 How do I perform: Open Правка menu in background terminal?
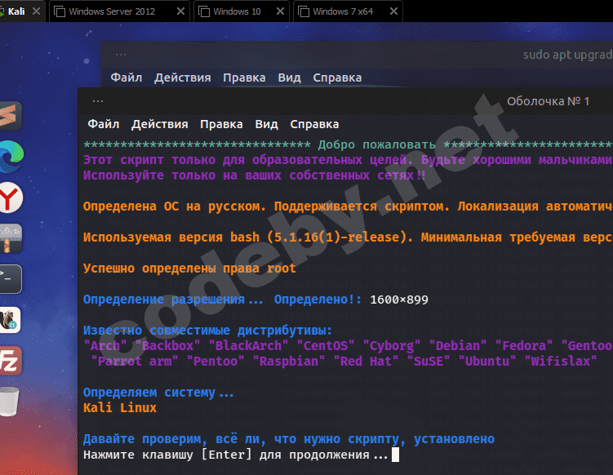tap(244, 78)
